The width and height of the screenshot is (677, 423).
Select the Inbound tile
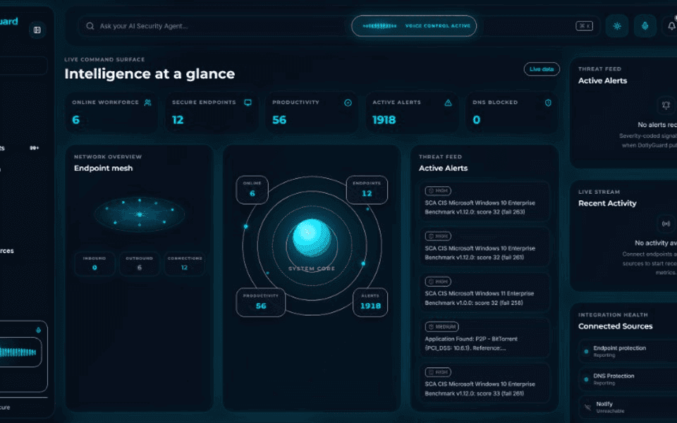[x=94, y=263]
